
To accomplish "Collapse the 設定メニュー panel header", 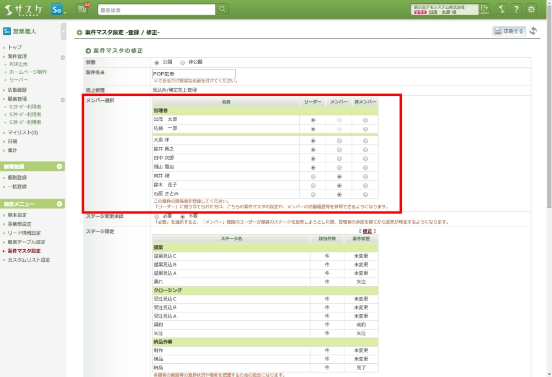I will point(60,204).
